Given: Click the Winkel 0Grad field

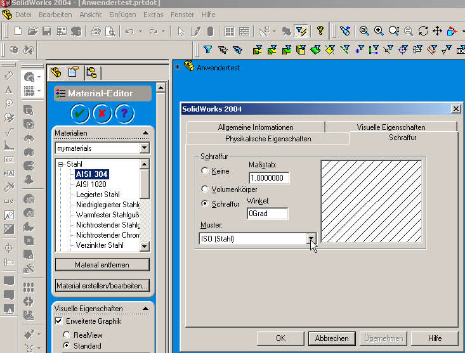Looking at the screenshot, I should pos(268,213).
